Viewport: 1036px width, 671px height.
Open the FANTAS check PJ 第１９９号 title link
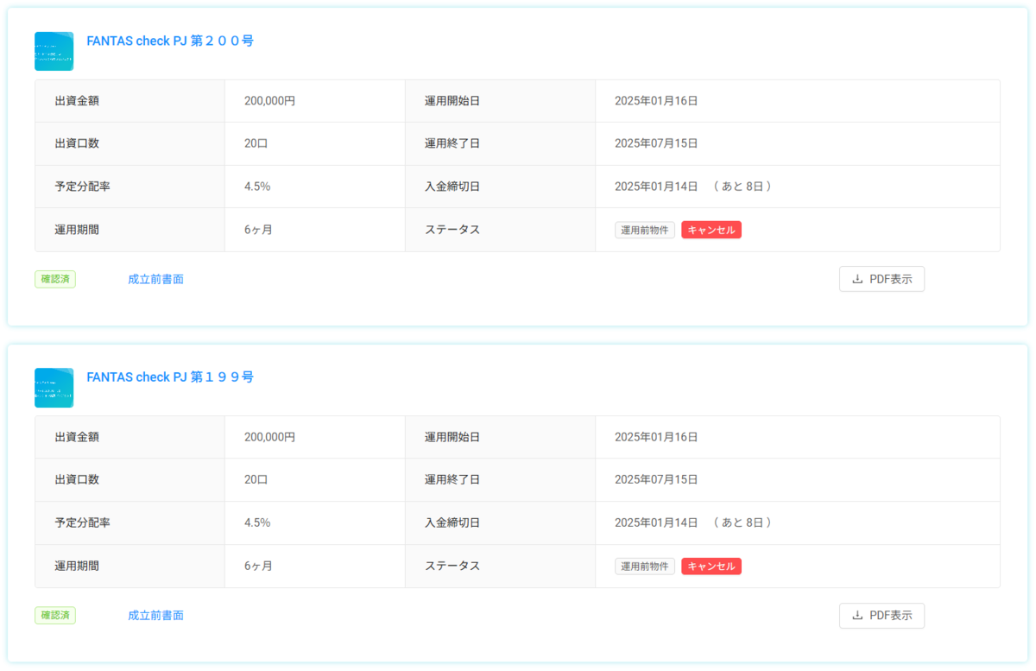click(170, 377)
